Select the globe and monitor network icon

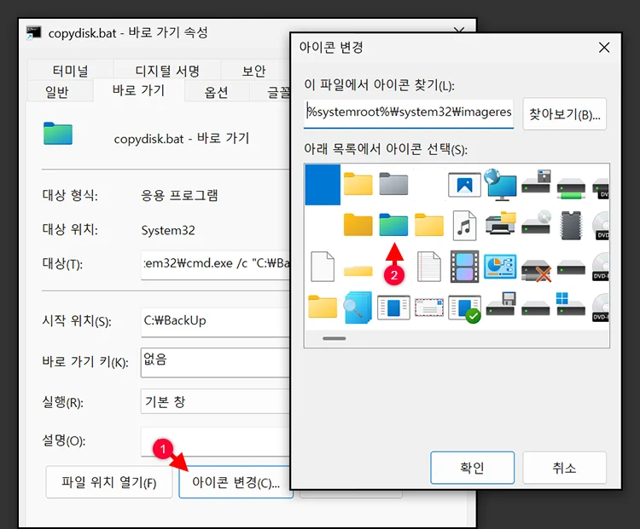point(500,184)
